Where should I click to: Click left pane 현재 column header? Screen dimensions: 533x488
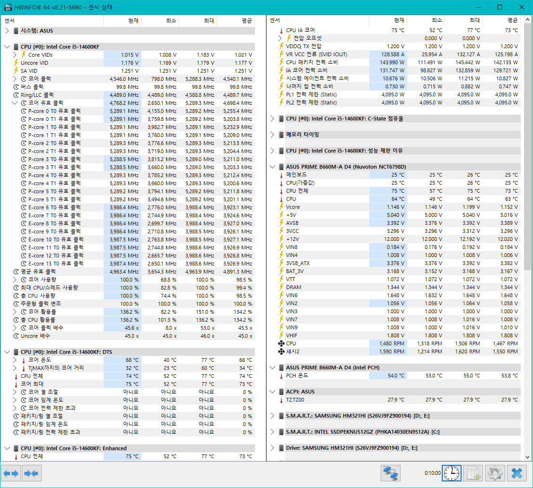point(122,21)
